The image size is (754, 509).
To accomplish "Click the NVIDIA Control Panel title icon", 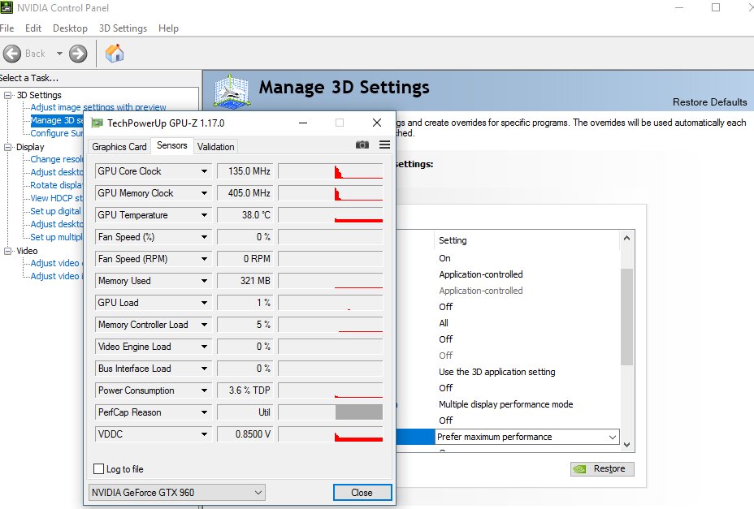I will 6,7.
